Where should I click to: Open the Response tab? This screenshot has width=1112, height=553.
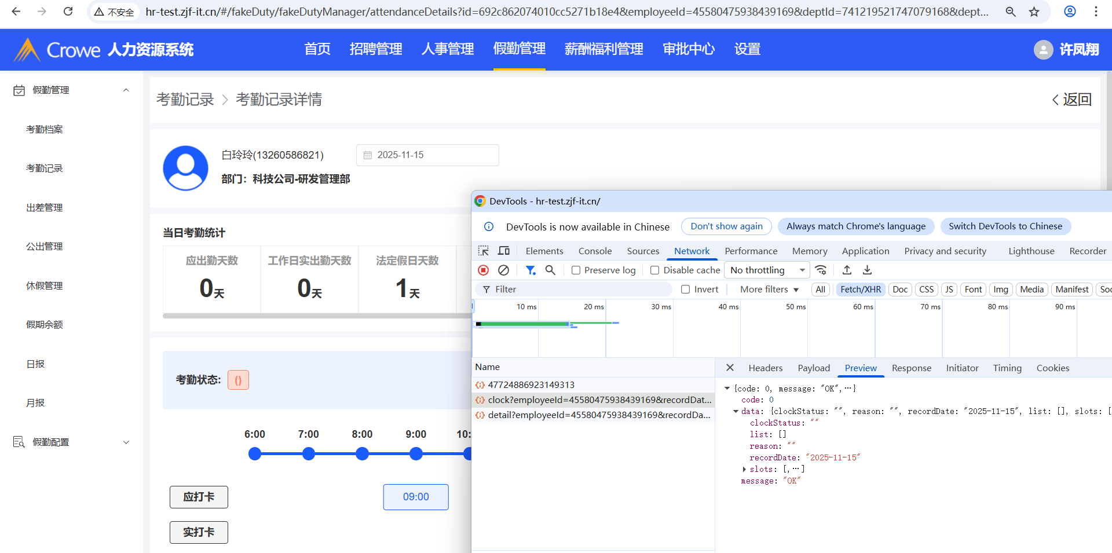point(911,368)
